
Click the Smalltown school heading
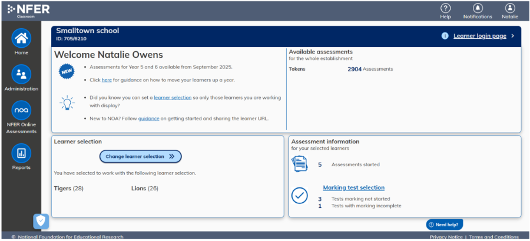(x=88, y=31)
